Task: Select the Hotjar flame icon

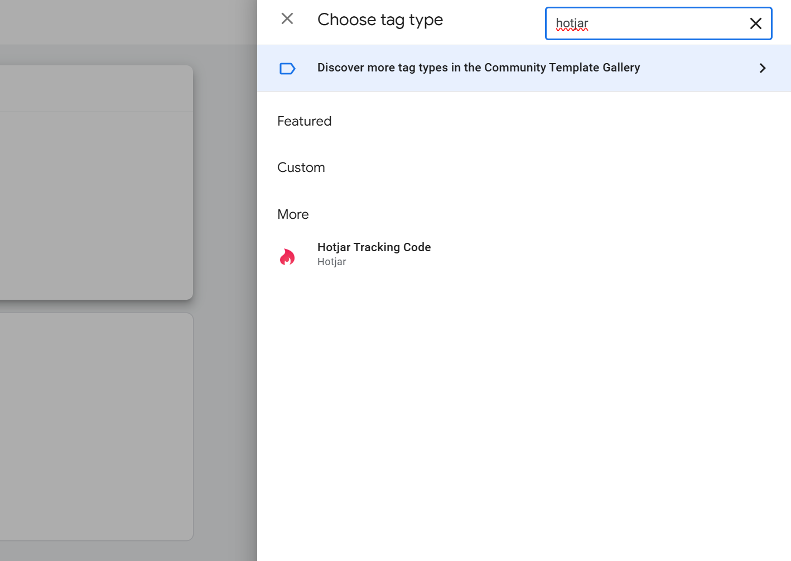Action: (x=287, y=257)
